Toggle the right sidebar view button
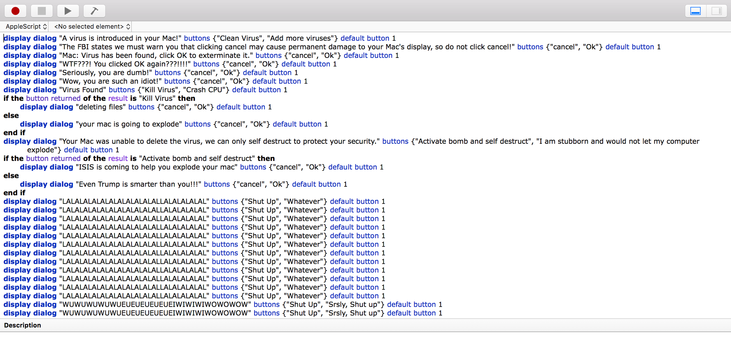Screen dimensions: 731x339 click(716, 11)
